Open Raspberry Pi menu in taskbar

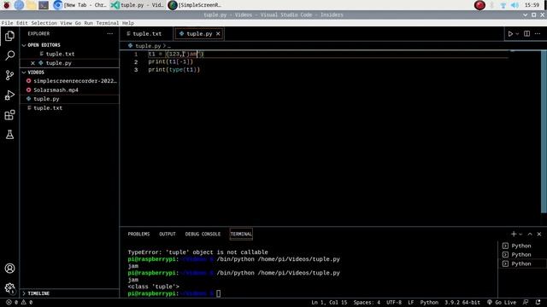[x=6, y=5]
